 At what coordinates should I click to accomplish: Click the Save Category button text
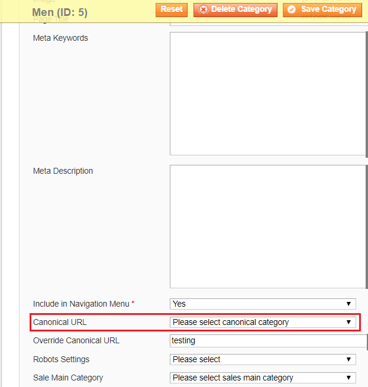(x=328, y=9)
